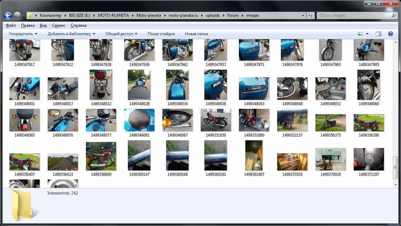This screenshot has height=226, width=401.
Task: Click the folder icon in address bar
Action: pos(30,15)
